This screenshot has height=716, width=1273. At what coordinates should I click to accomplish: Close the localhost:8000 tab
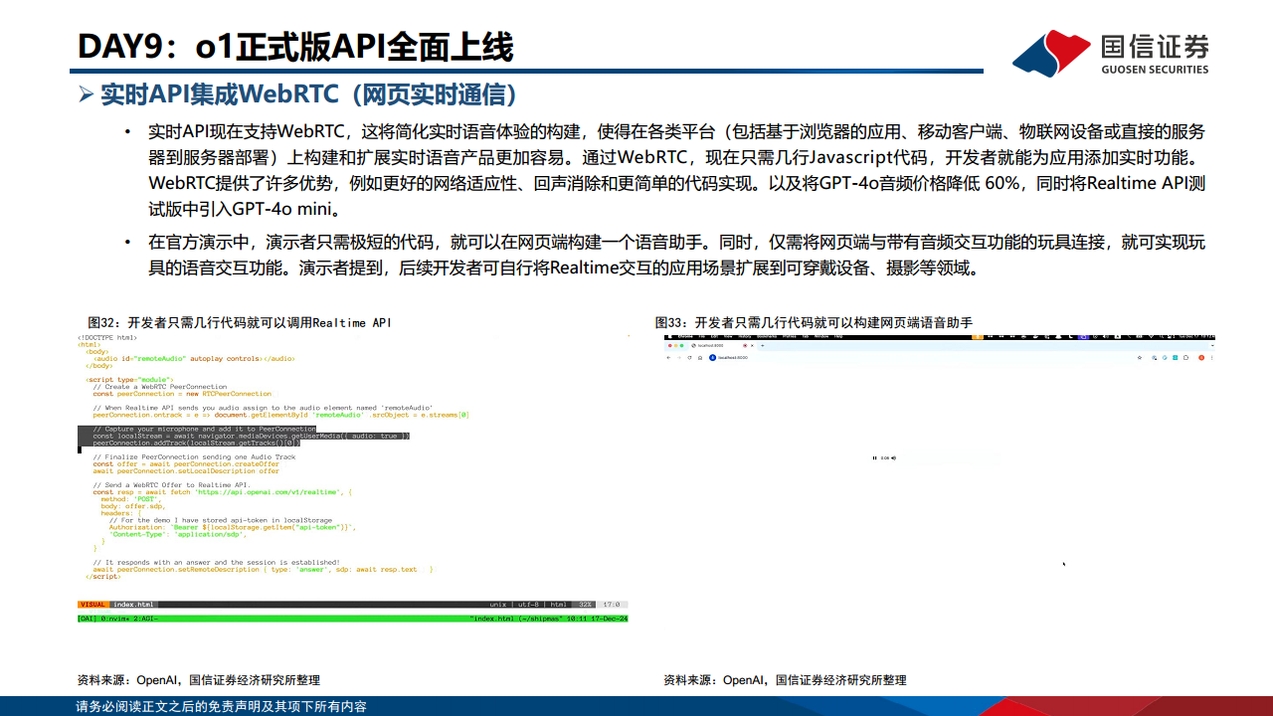[x=752, y=346]
